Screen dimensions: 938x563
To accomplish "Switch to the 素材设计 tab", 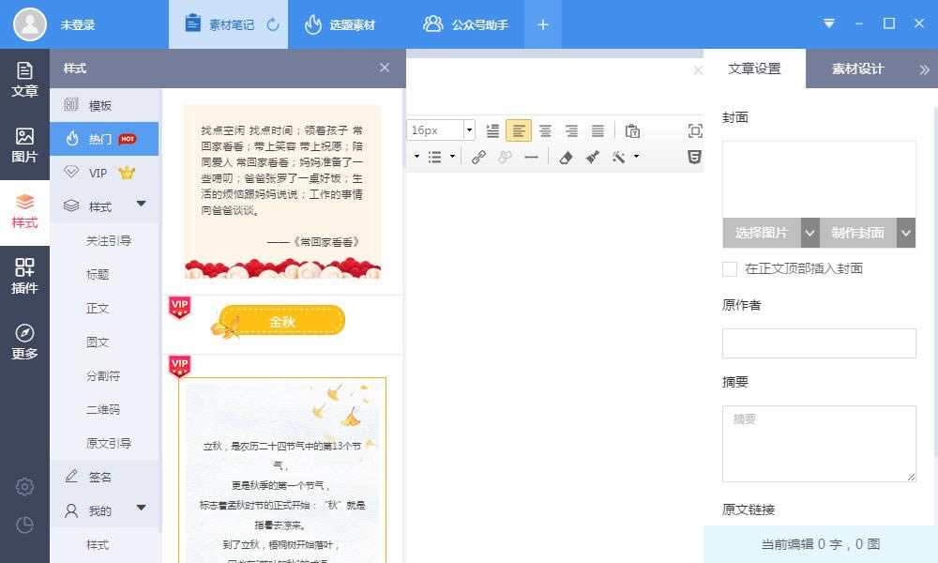I will [x=857, y=68].
